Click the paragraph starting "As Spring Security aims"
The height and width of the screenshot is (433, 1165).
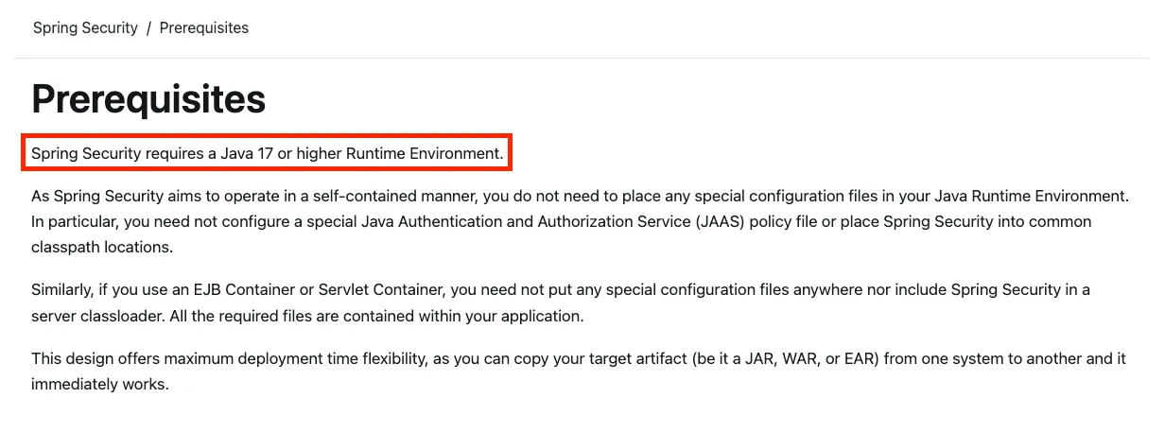[581, 221]
